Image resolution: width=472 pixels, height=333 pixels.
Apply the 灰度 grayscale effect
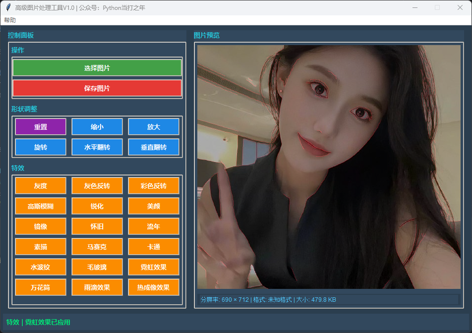(41, 186)
